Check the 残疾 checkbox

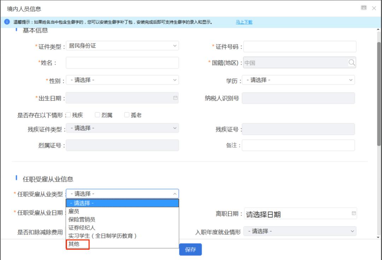tap(68, 115)
